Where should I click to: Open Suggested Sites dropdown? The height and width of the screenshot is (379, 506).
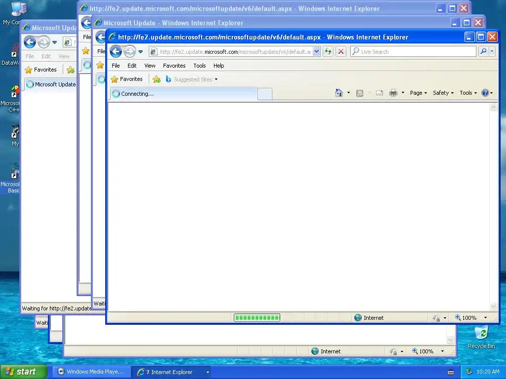pos(192,79)
